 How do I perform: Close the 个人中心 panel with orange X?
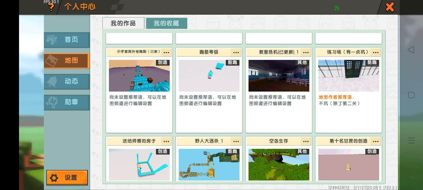click(390, 7)
